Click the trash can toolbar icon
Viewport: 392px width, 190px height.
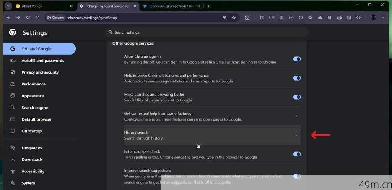pyautogui.click(x=330, y=18)
